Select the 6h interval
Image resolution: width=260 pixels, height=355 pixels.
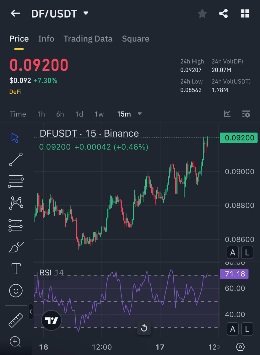pos(60,114)
